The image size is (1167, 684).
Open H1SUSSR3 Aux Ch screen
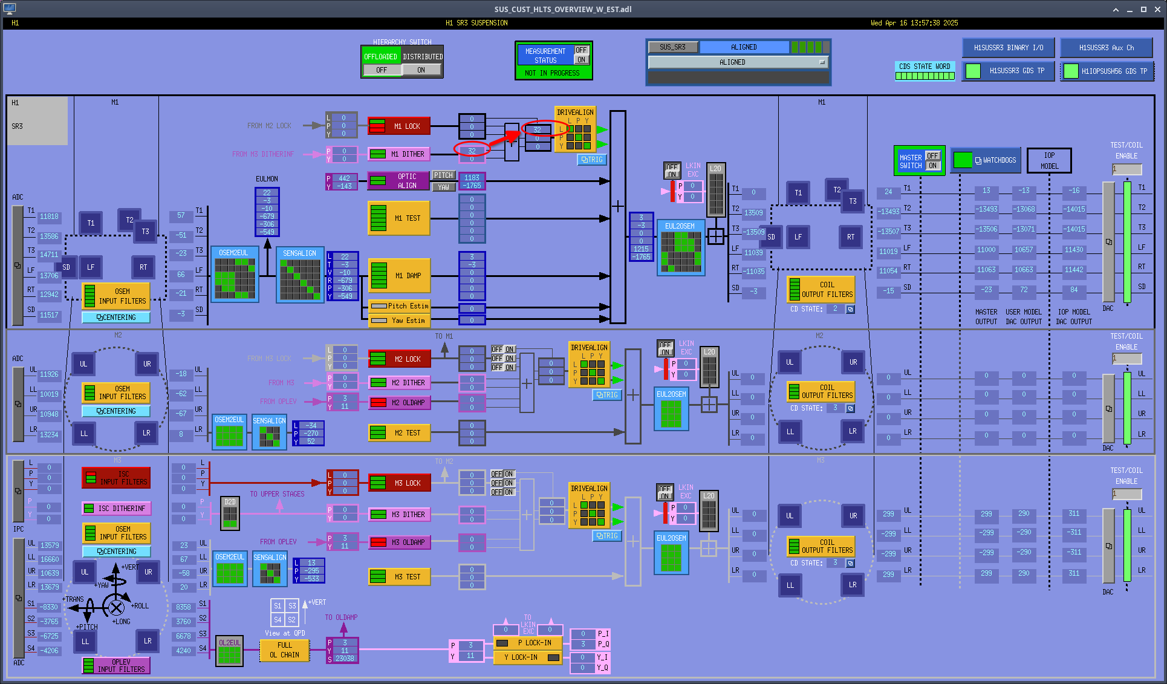[x=1107, y=48]
